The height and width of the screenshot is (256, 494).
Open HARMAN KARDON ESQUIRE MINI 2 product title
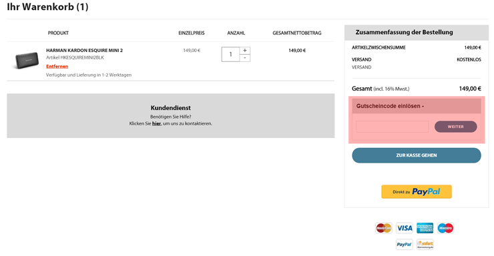point(84,50)
